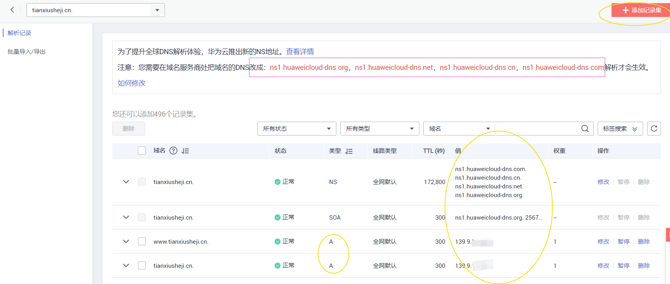Open the 如何修改 link

(132, 83)
